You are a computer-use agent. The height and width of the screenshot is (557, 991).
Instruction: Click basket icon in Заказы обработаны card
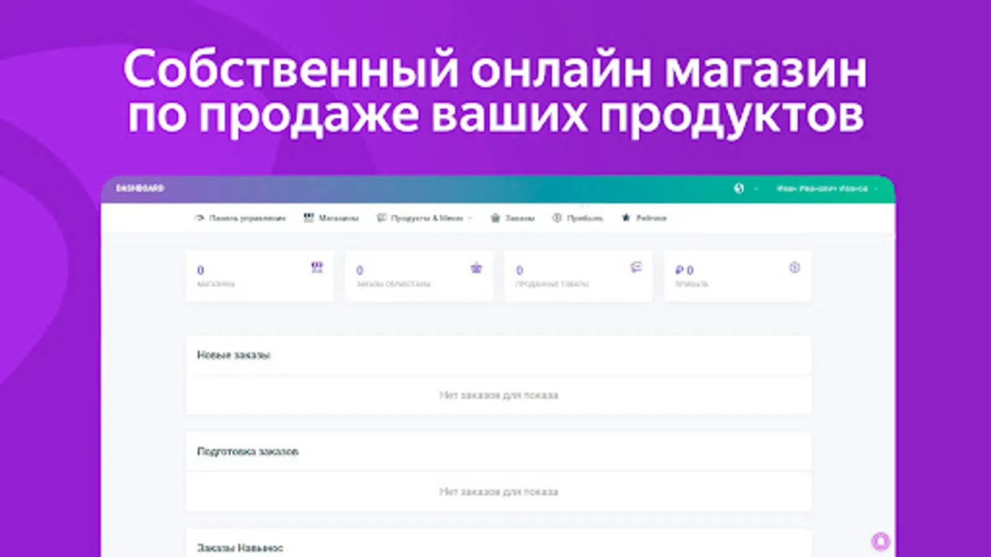pos(476,267)
